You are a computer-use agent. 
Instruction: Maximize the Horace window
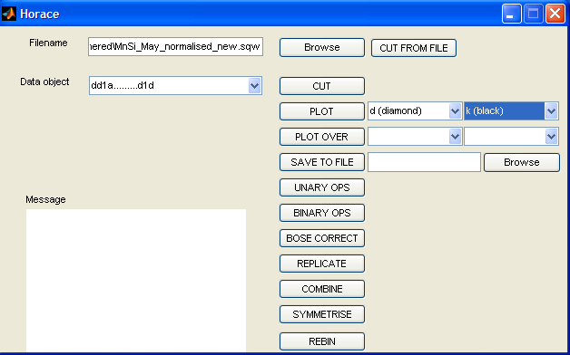[534, 14]
